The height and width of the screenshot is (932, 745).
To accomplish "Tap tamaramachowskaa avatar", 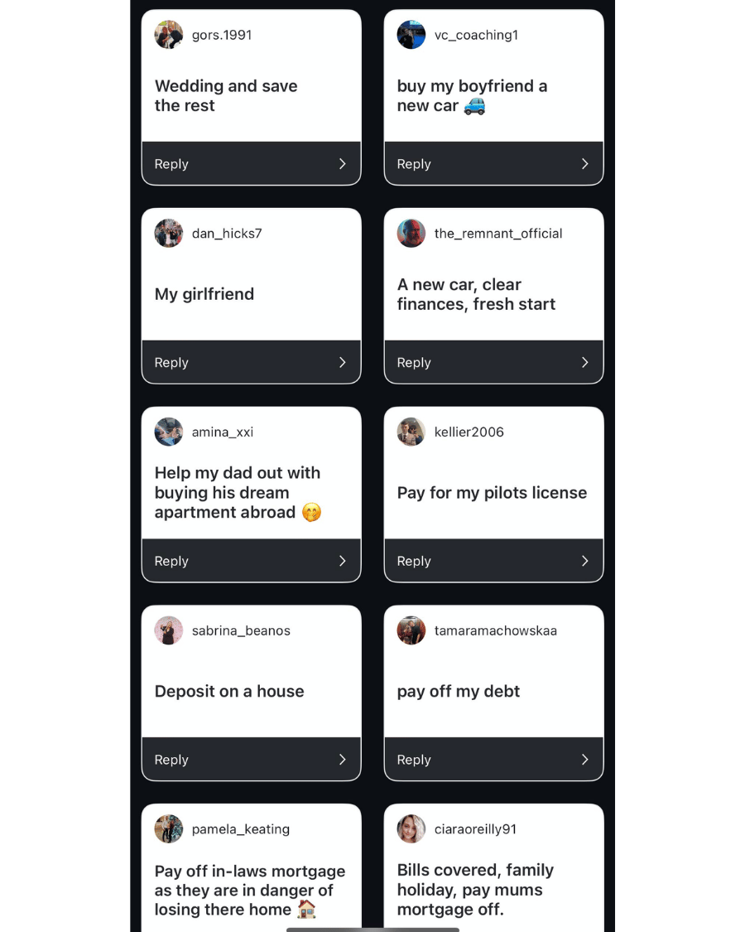I will coord(411,630).
